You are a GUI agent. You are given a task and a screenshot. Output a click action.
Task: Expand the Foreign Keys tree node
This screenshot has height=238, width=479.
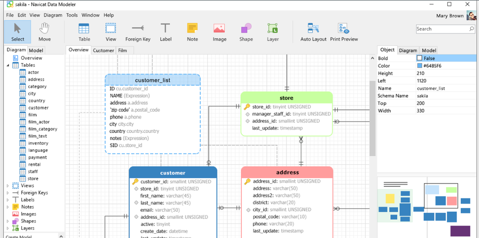(x=8, y=193)
